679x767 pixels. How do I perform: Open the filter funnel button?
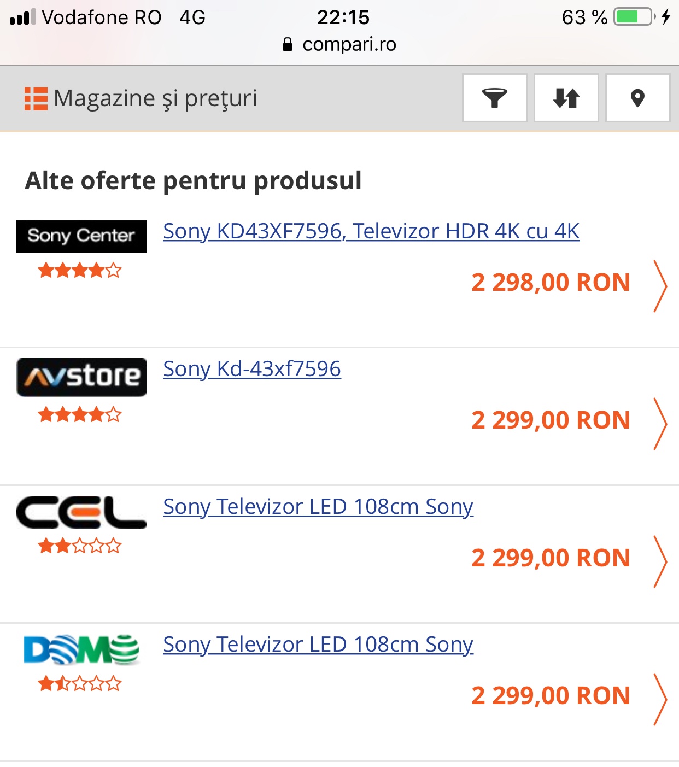click(x=495, y=98)
